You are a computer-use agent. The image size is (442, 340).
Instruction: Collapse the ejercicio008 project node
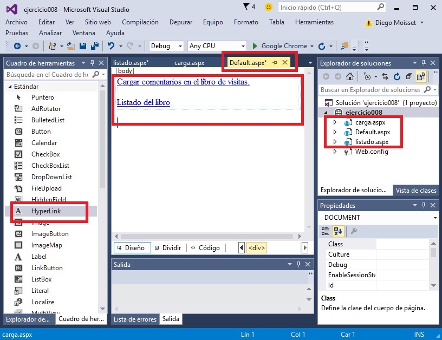[x=326, y=113]
